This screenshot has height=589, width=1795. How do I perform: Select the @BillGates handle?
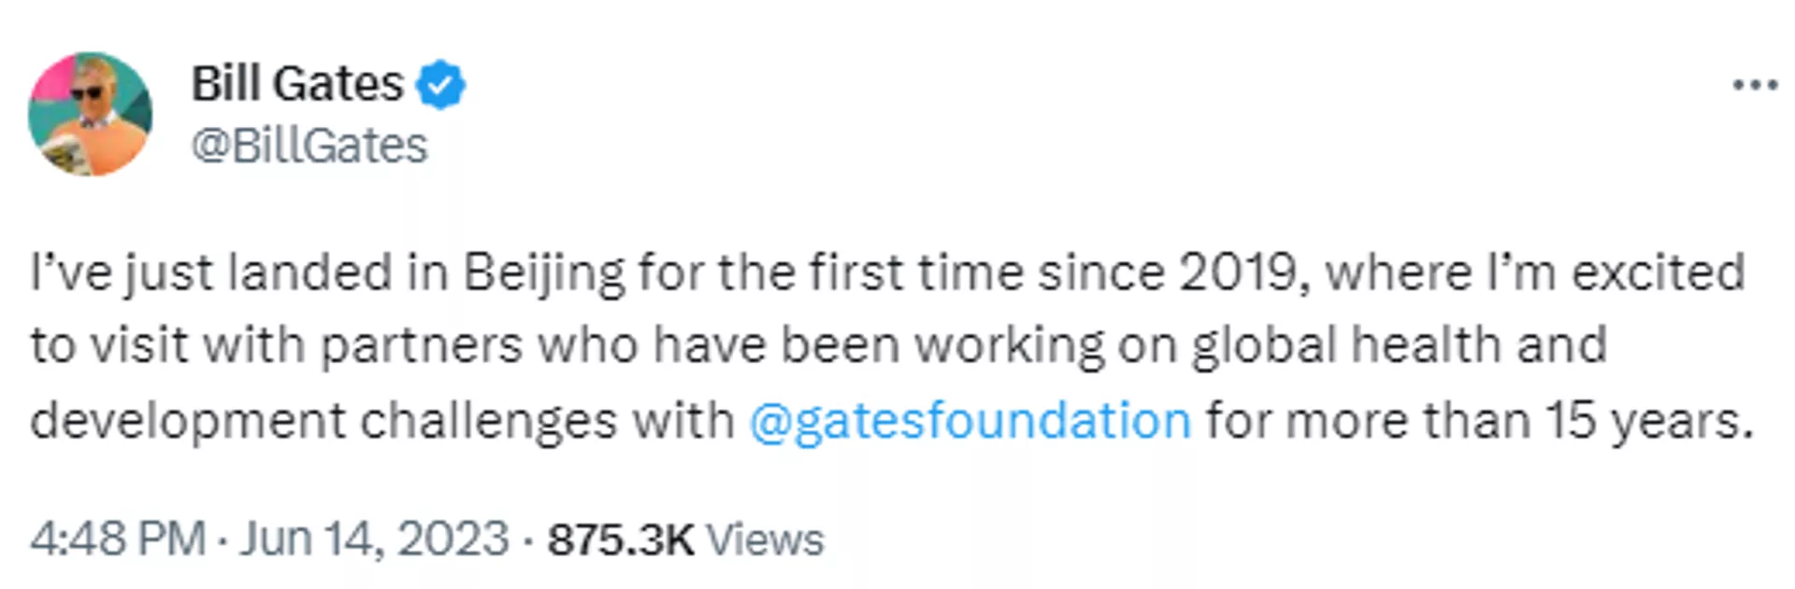click(309, 145)
